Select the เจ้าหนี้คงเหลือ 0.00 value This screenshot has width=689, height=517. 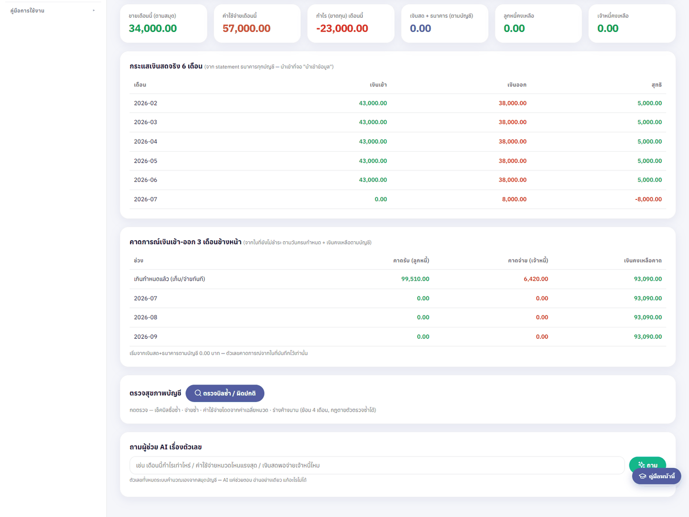click(608, 29)
